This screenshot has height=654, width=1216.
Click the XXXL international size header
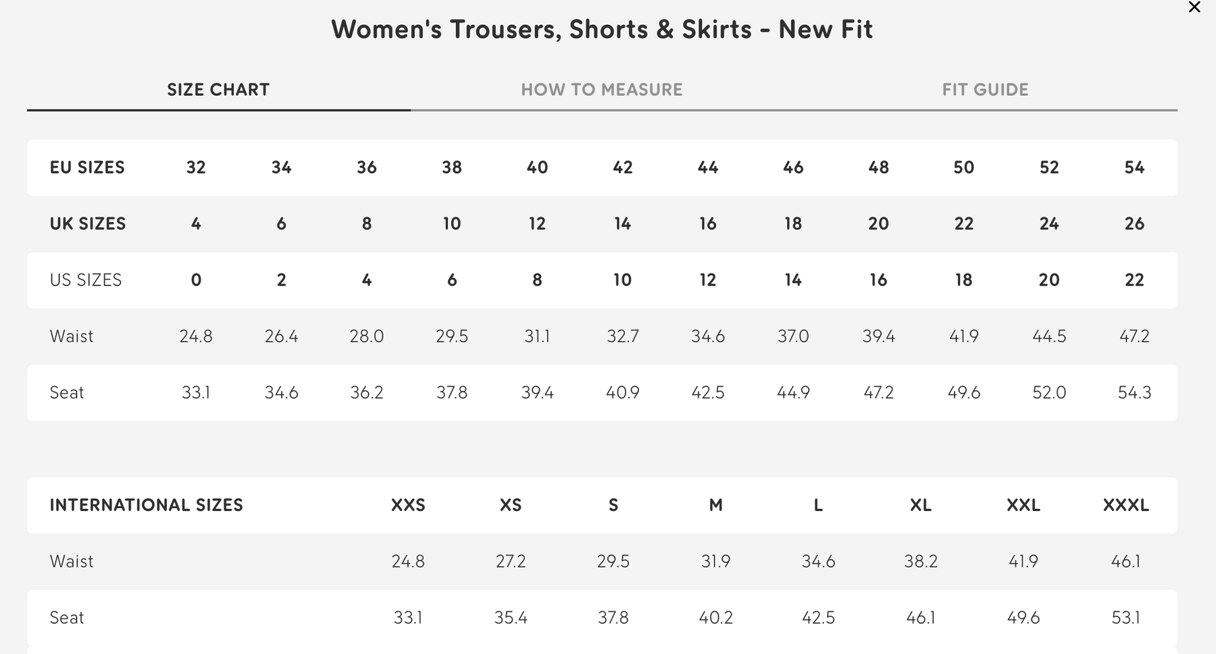tap(1125, 505)
